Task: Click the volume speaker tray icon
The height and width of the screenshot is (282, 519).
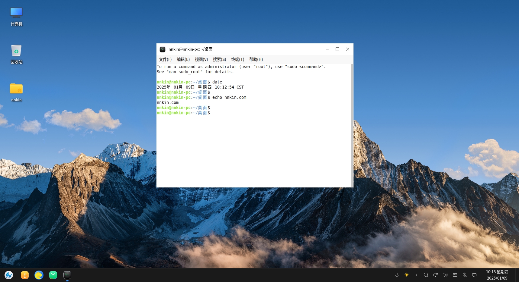Action: point(445,275)
